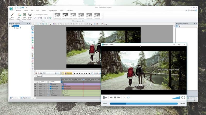206x115 pixels.
Task: Apply the Auto contrast quick style
Action: pyautogui.click(x=73, y=16)
